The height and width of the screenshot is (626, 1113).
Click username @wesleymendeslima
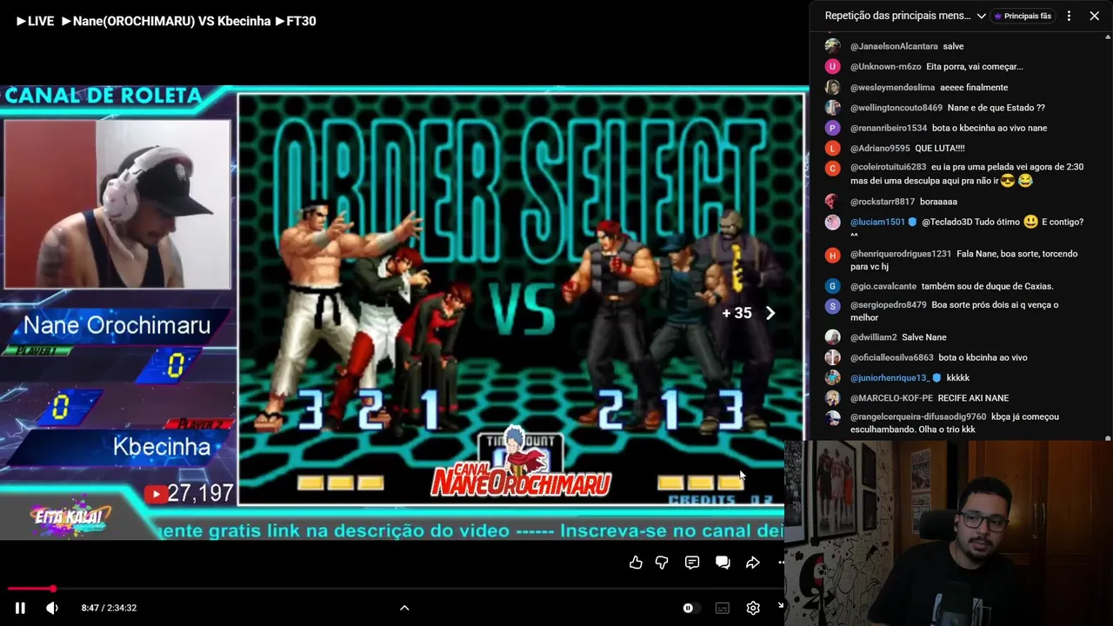click(x=892, y=87)
